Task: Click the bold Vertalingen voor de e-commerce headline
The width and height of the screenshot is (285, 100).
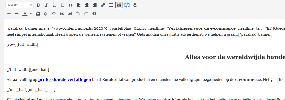Action: (x=202, y=28)
